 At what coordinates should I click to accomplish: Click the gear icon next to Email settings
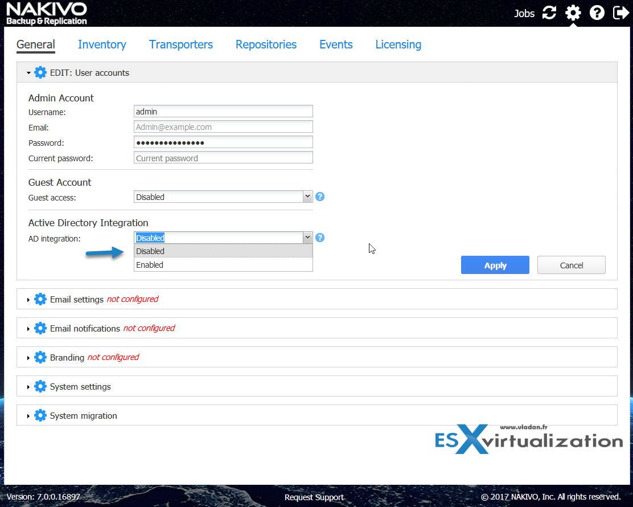coord(40,299)
